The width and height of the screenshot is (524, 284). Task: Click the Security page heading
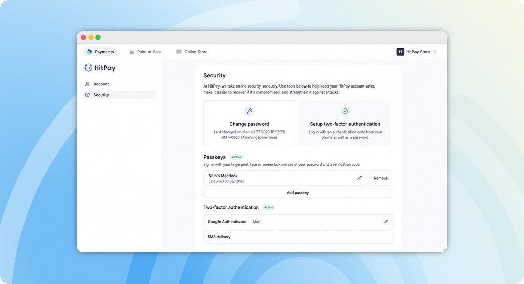[x=214, y=76]
